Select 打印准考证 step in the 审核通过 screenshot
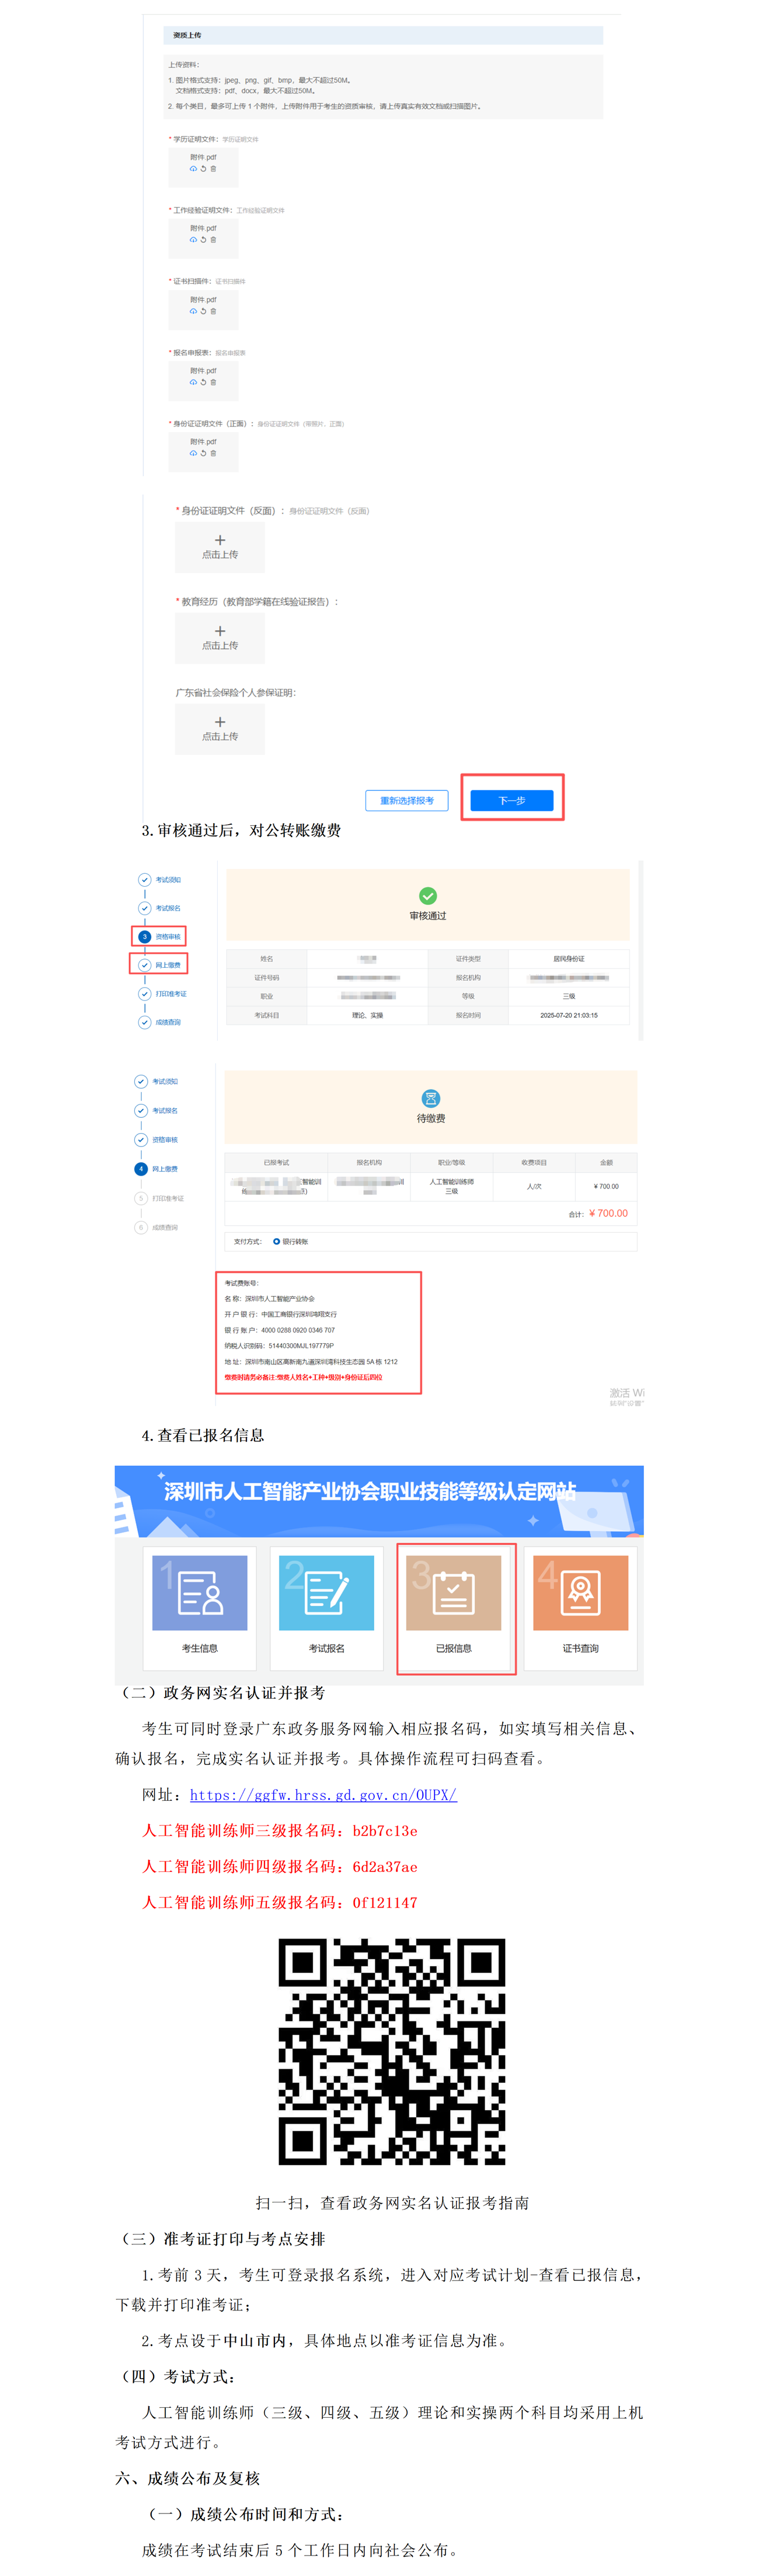Image resolution: width=759 pixels, height=2576 pixels. click(163, 994)
